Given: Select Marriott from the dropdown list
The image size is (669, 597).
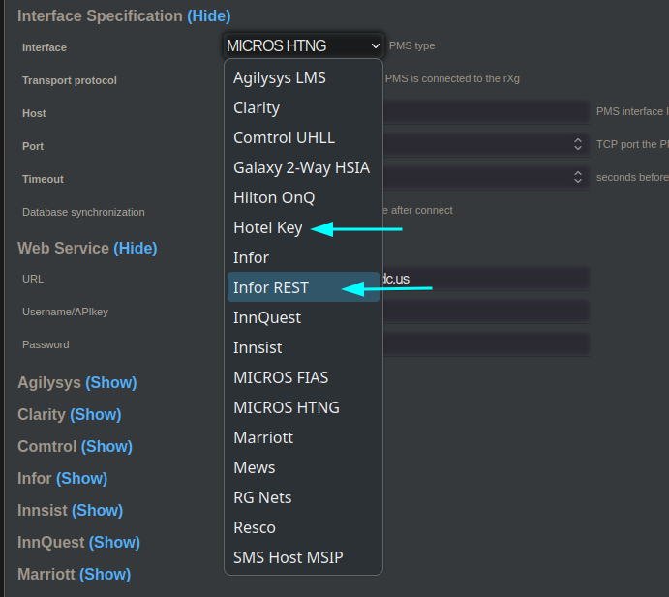Looking at the screenshot, I should click(303, 437).
